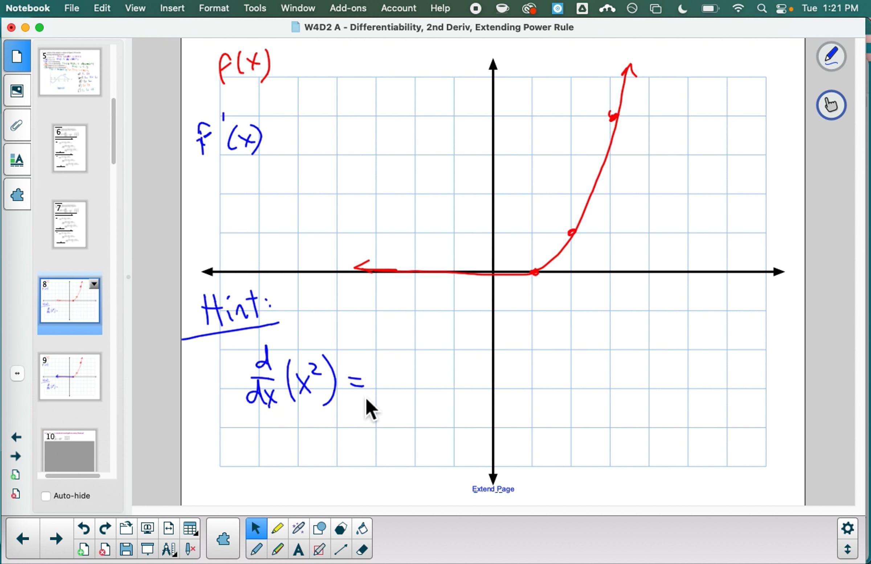This screenshot has width=871, height=564.
Task: Open the Attachments tab in sidebar
Action: 17,125
